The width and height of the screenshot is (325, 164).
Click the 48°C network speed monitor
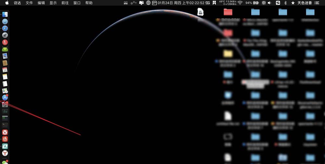point(227,3)
